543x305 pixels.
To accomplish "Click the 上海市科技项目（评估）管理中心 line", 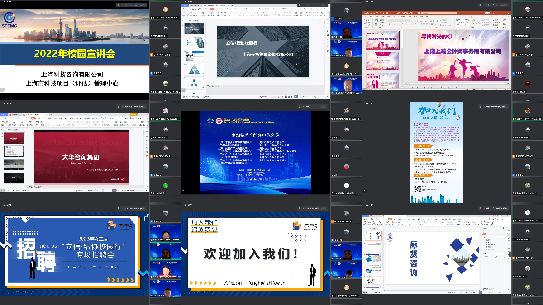I will [x=72, y=83].
